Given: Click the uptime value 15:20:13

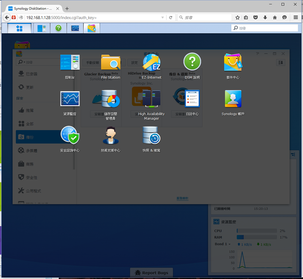Looking at the screenshot, I should 261,209.
